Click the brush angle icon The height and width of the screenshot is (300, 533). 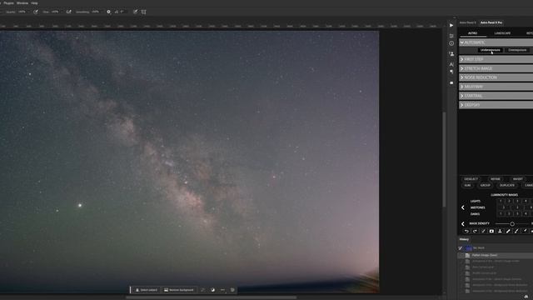pos(117,12)
